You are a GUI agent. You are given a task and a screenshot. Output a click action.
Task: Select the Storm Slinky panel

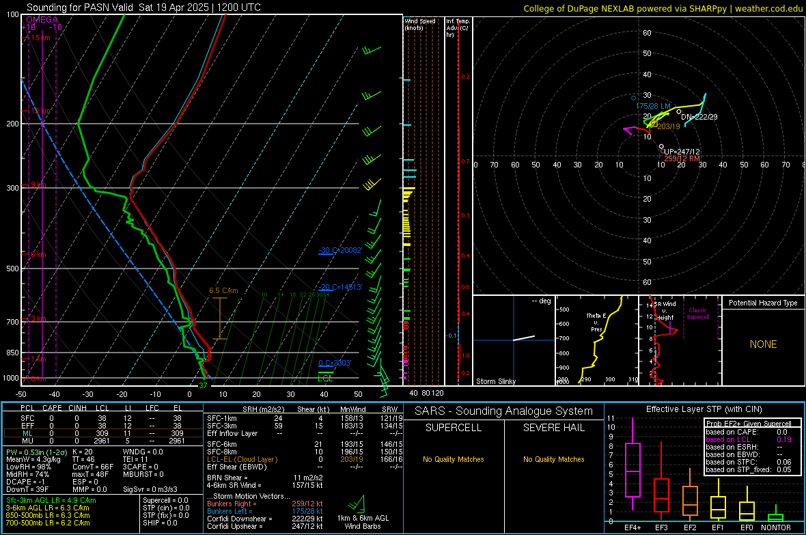click(514, 340)
